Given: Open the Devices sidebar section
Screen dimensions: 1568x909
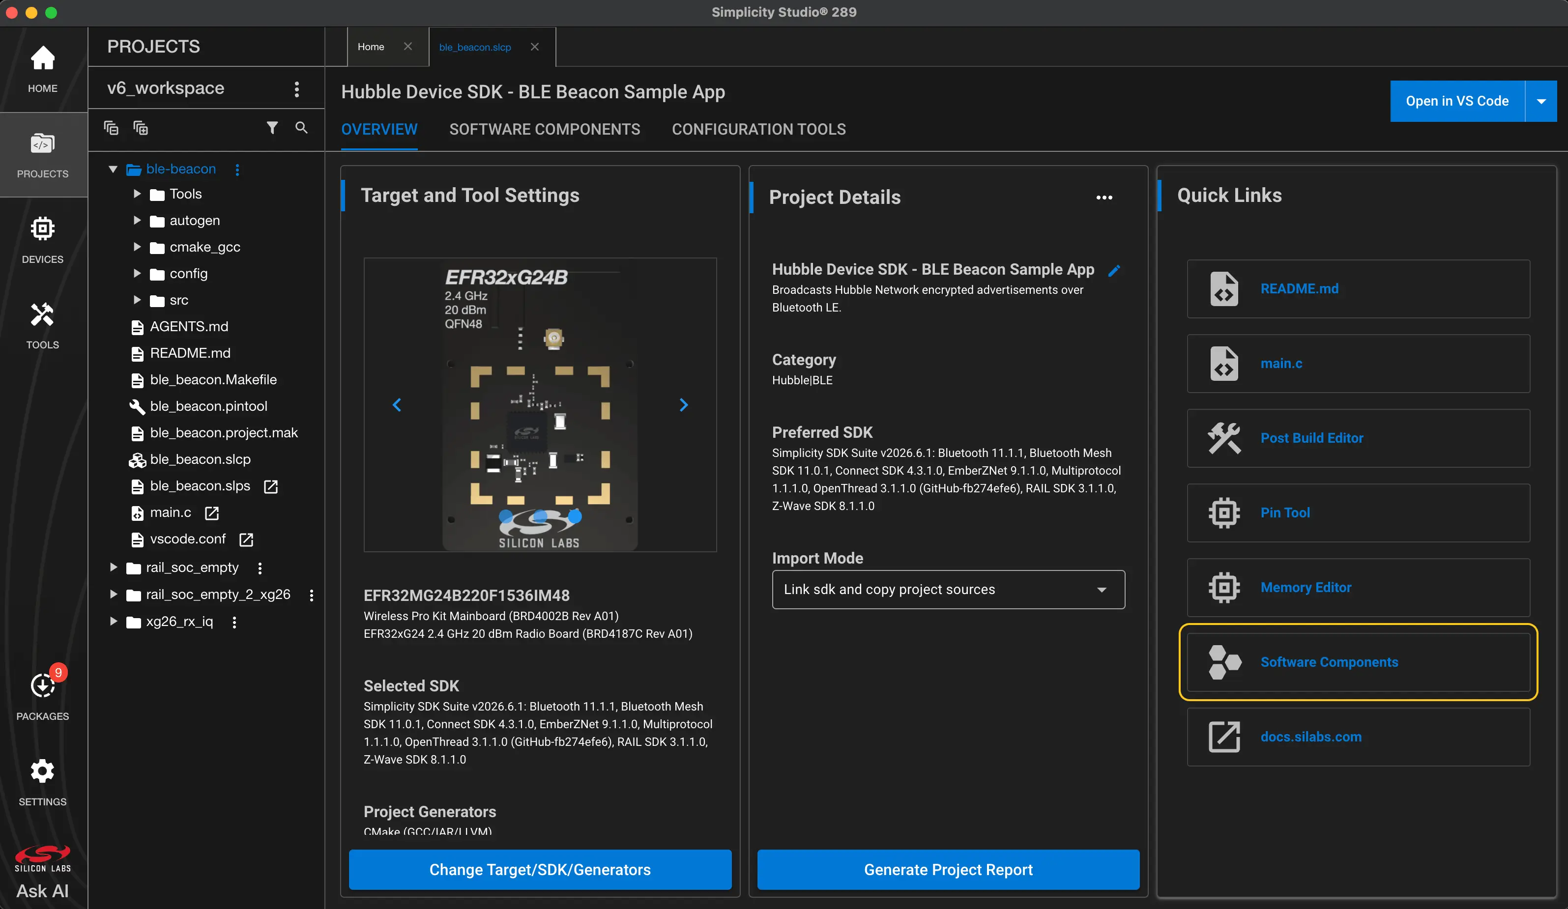Looking at the screenshot, I should tap(42, 240).
